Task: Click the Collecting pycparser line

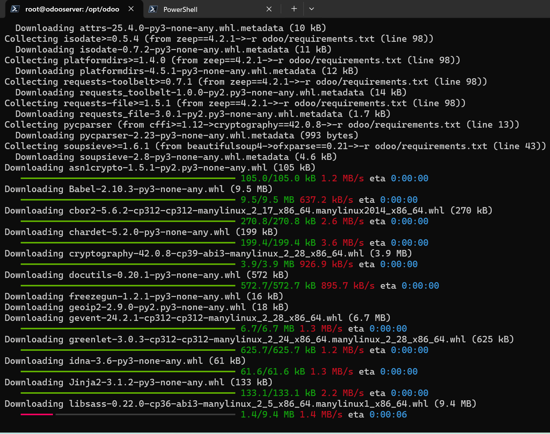Action: click(x=261, y=125)
